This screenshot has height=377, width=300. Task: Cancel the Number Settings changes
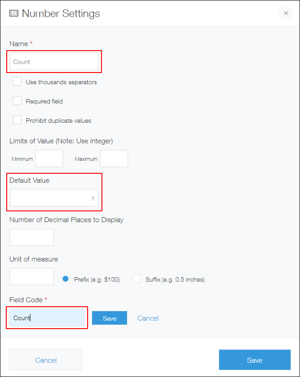coord(46,360)
